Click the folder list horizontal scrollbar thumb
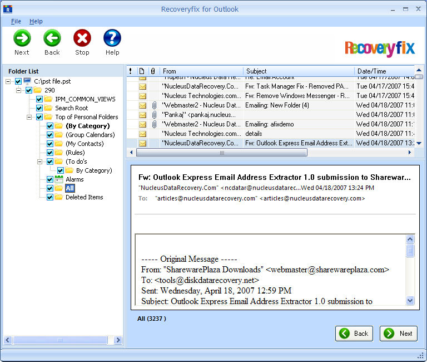427x362 pixels. point(60,340)
